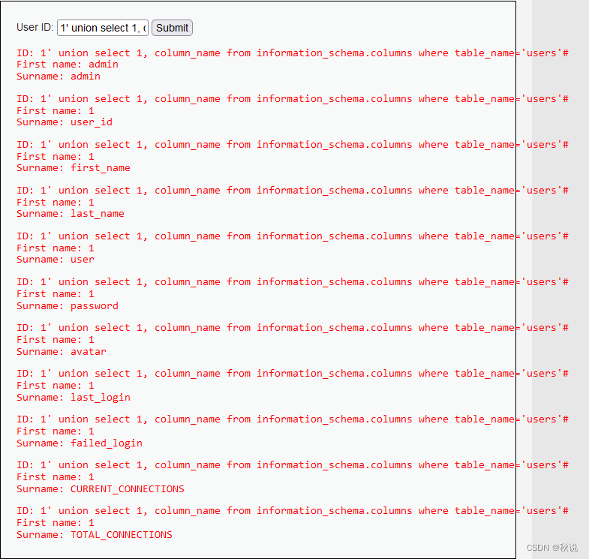Click 'First name: 1' above 'Surname: user_id'
Screen dimensions: 589x559
pos(56,111)
